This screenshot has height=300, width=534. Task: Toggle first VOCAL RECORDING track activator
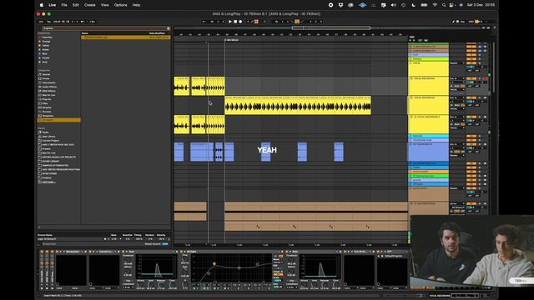pyautogui.click(x=471, y=78)
